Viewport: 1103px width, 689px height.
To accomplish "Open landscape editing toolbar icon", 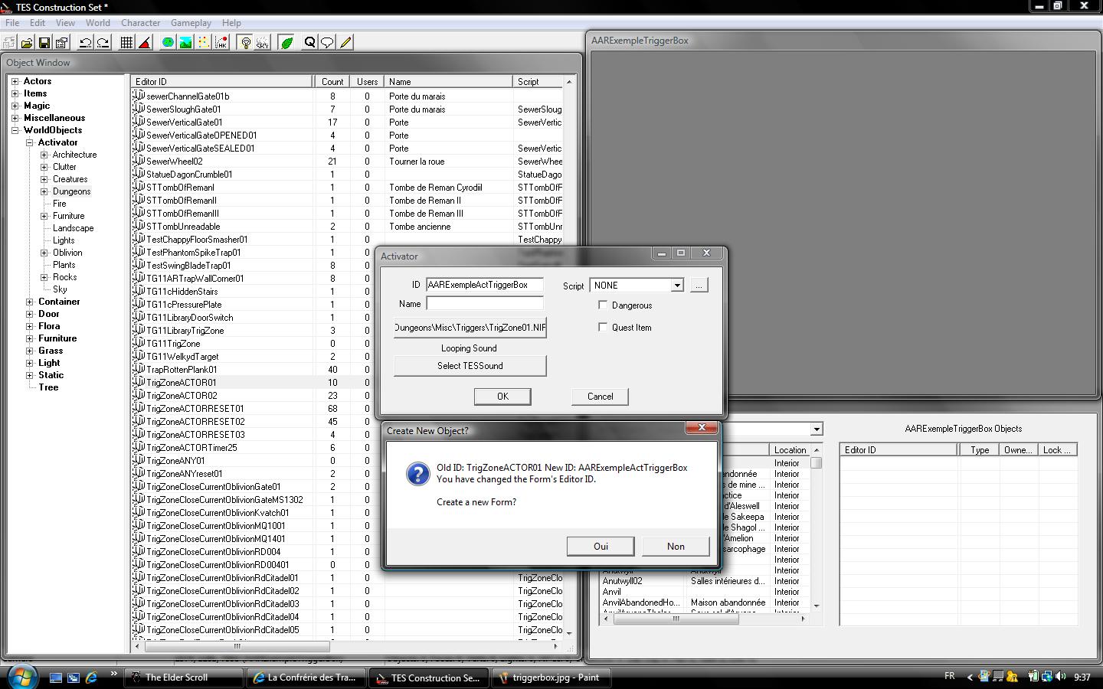I will coord(186,43).
